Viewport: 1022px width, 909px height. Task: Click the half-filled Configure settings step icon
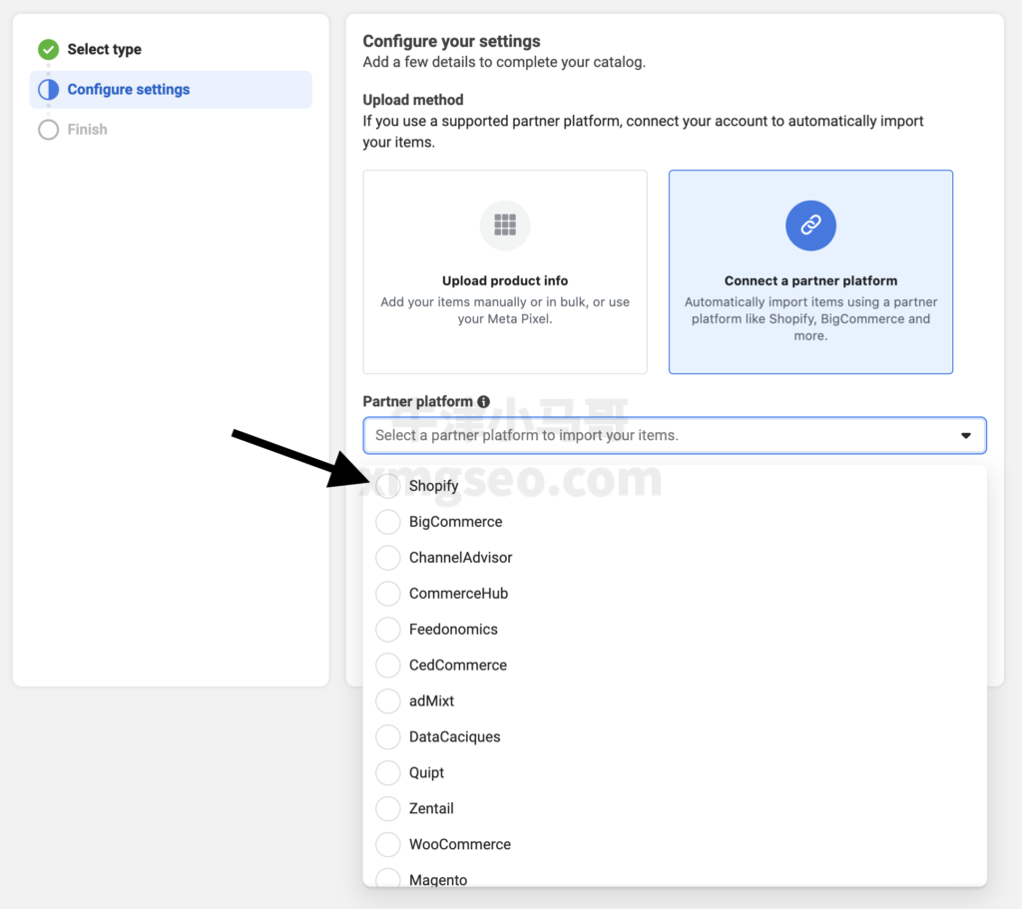48,89
